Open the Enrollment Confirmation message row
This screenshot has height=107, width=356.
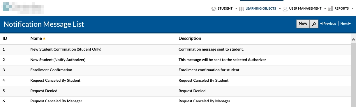pos(175,70)
